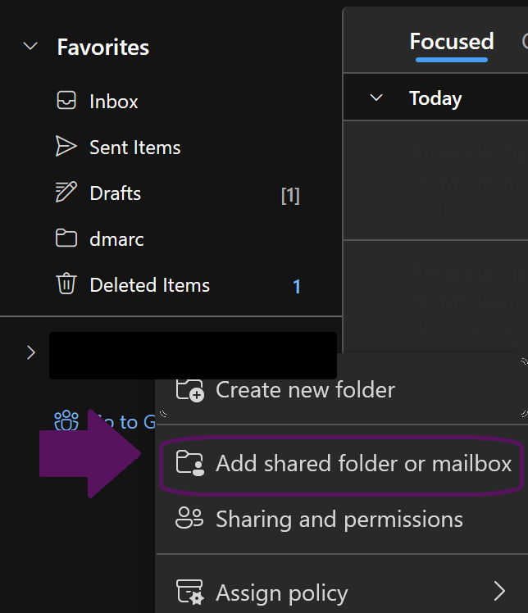528x613 pixels.
Task: Click the Assign policy archive icon
Action: point(189,592)
